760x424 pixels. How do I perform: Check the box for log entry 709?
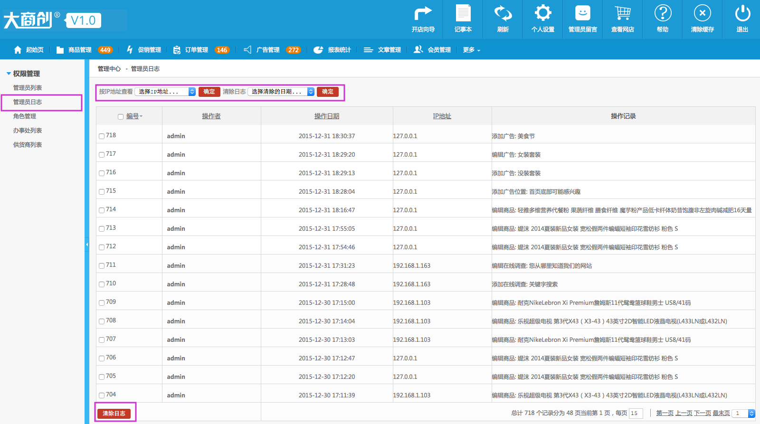(102, 303)
